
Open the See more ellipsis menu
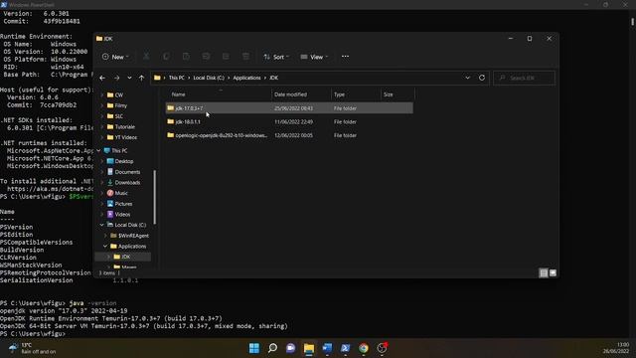pyautogui.click(x=345, y=57)
